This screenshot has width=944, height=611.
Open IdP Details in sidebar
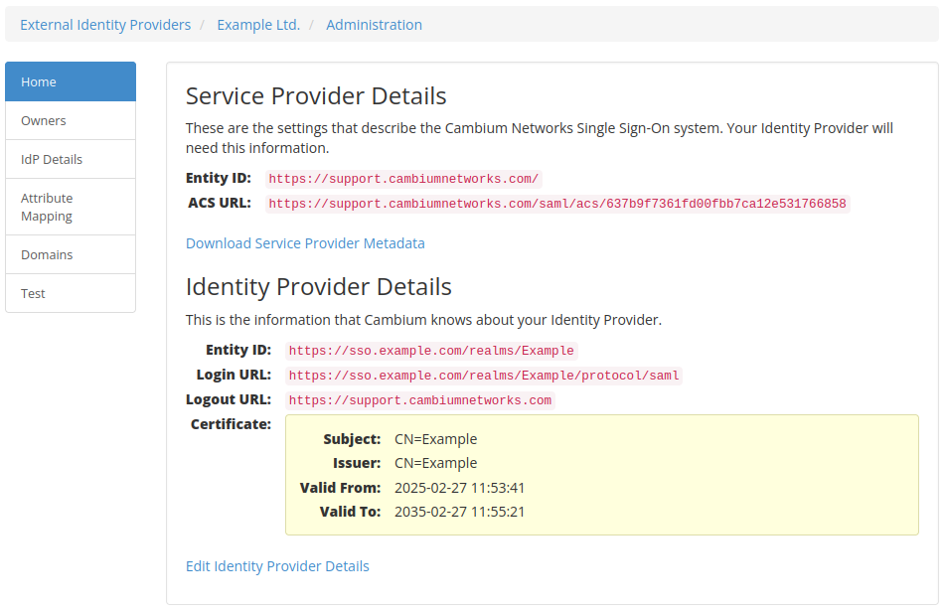[71, 159]
